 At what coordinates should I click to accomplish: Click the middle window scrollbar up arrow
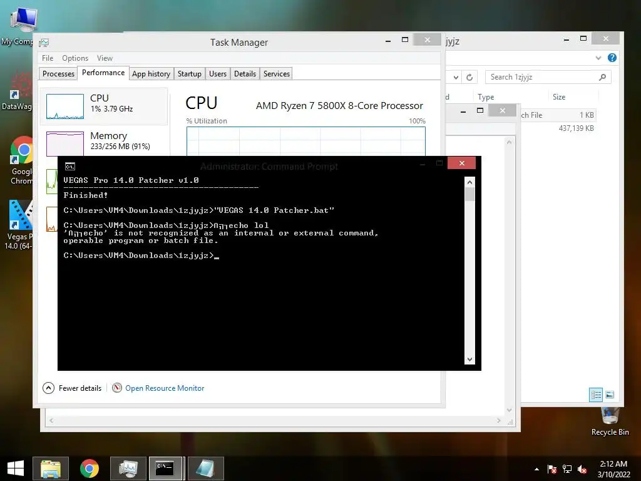coord(509,142)
